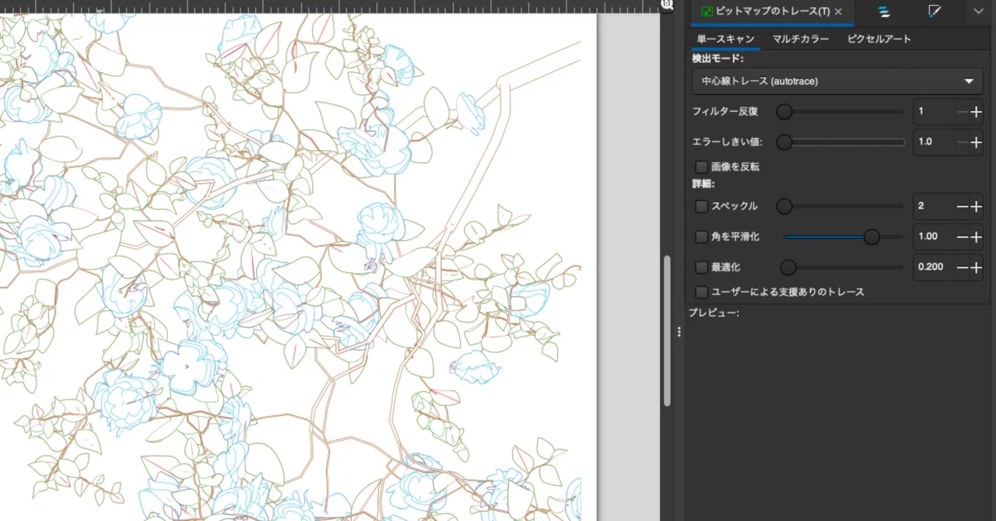
Task: Decrease フィルター反復 with its minus button
Action: coord(963,112)
